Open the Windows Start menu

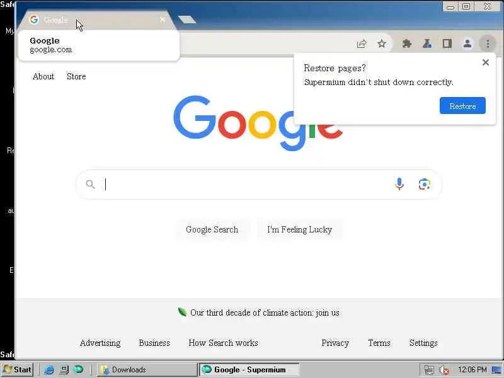tap(18, 370)
